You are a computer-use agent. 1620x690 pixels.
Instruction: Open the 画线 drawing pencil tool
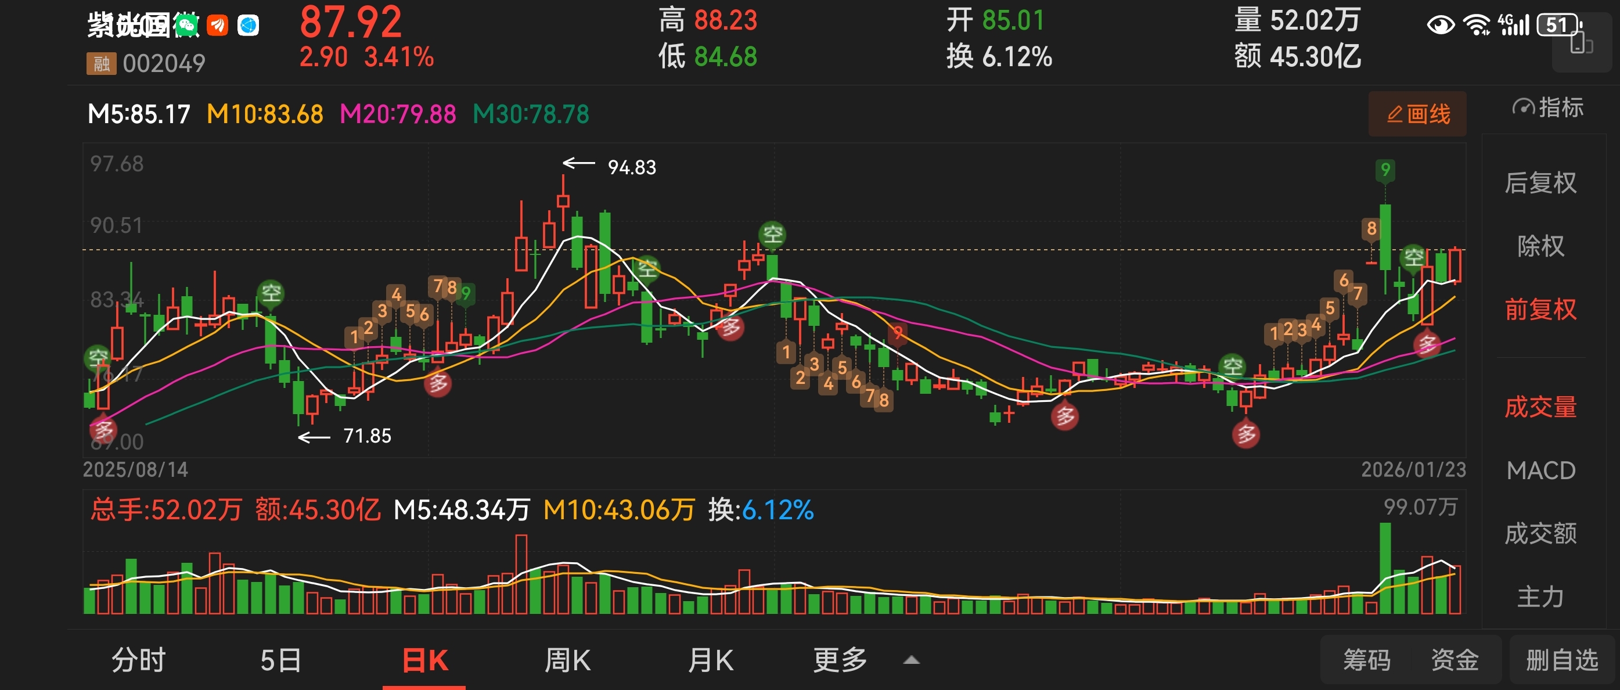pyautogui.click(x=1417, y=114)
